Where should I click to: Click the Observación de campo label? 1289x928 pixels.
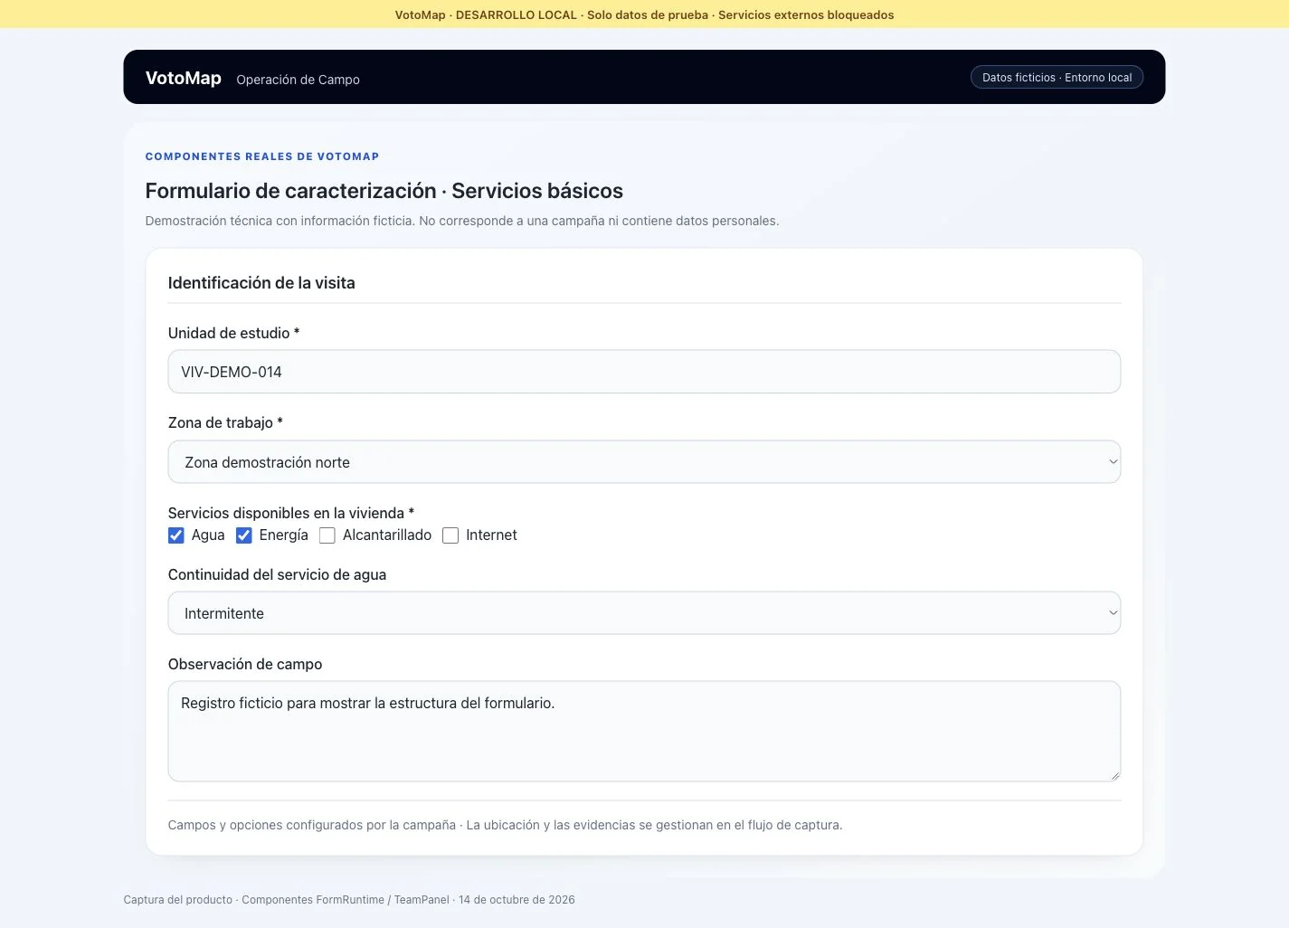245,664
